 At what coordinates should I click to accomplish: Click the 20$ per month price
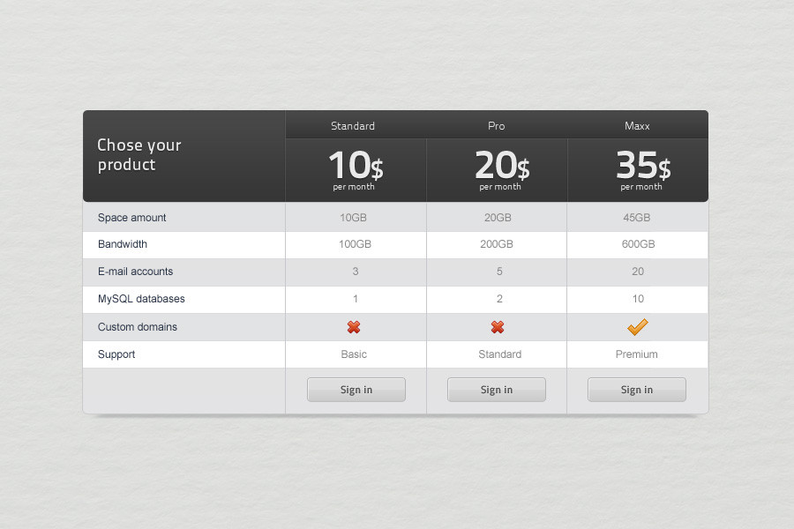click(502, 170)
